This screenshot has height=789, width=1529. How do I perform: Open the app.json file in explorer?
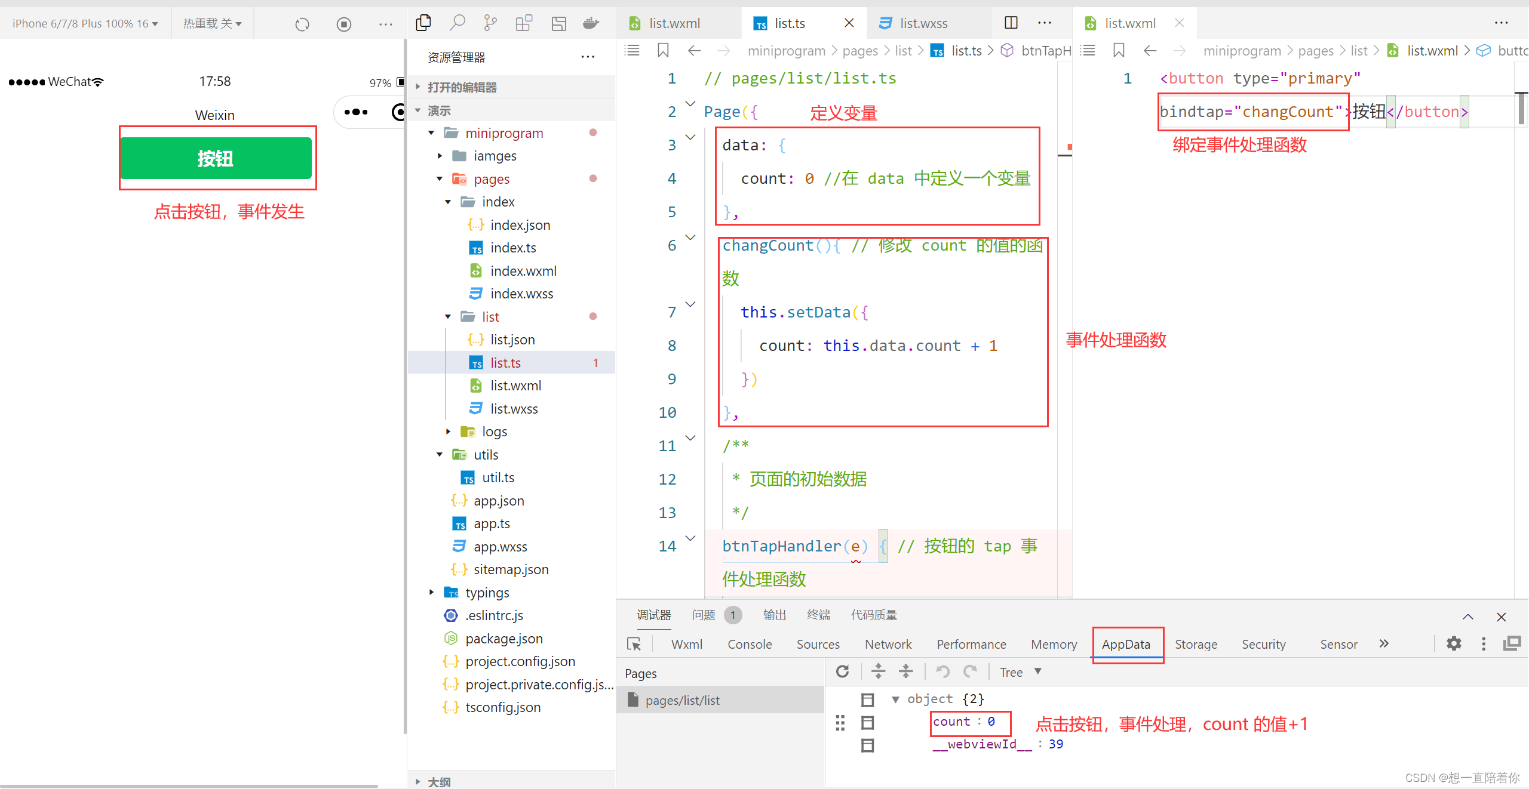tap(499, 501)
